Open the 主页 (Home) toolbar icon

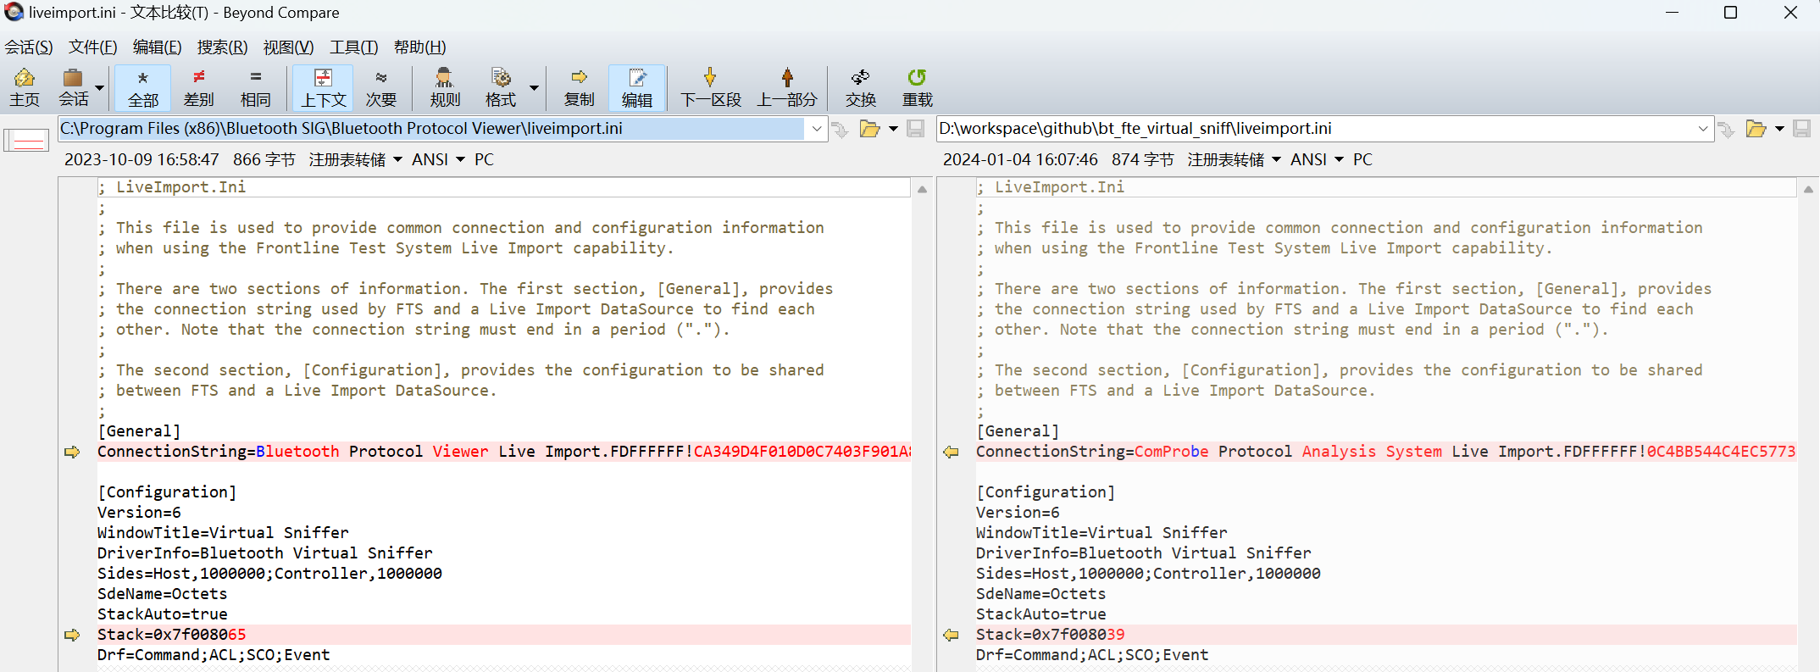[25, 88]
